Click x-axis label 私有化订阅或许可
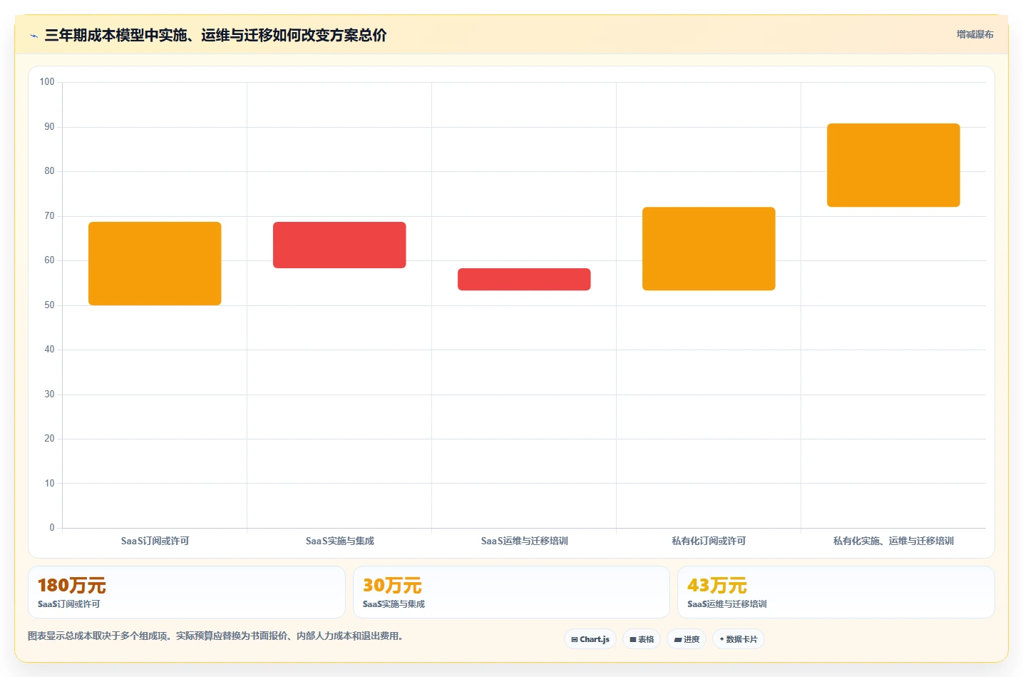1023x677 pixels. click(x=709, y=541)
